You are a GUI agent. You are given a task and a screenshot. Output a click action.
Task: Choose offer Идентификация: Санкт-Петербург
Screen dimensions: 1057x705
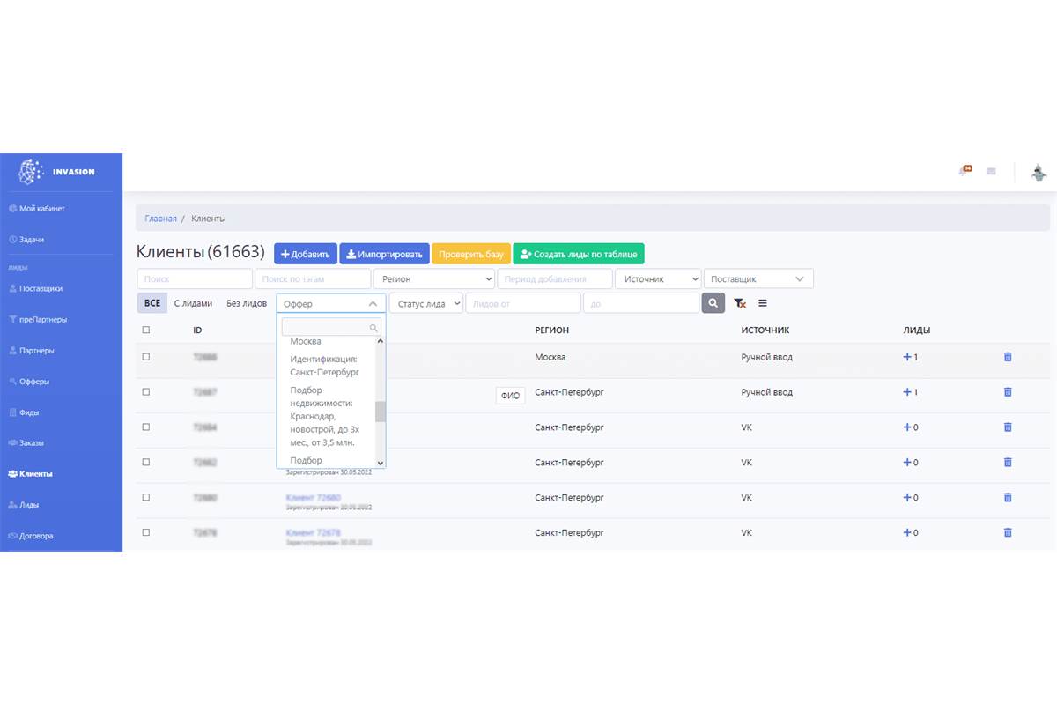pos(324,366)
